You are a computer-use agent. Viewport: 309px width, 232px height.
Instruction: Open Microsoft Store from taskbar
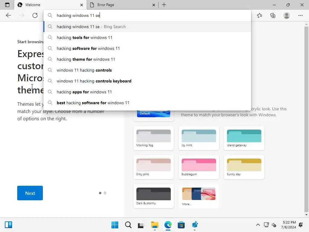point(181,225)
